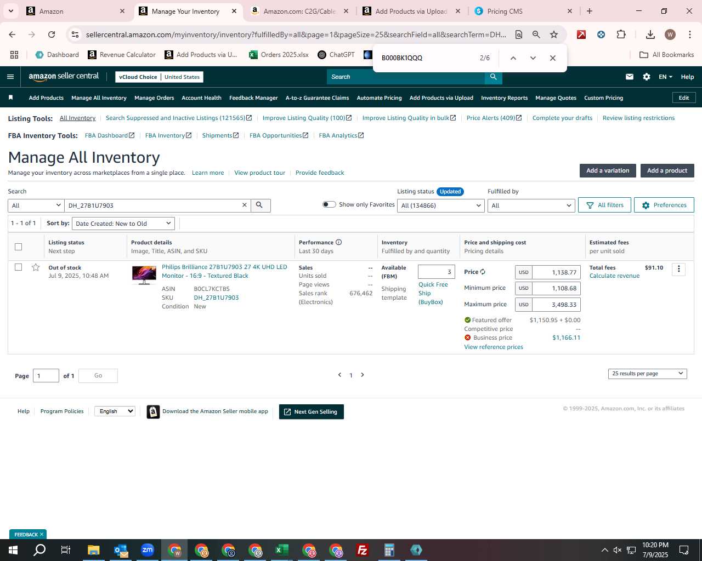Open Manage Orders in nav bar
702x561 pixels.
154,98
